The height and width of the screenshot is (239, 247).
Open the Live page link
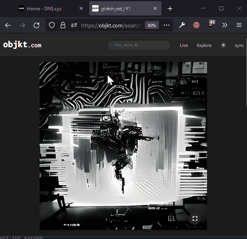184,45
